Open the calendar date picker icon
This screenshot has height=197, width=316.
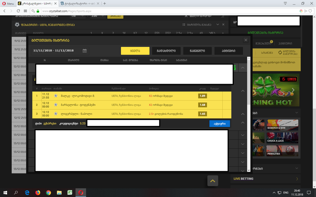click(x=85, y=51)
